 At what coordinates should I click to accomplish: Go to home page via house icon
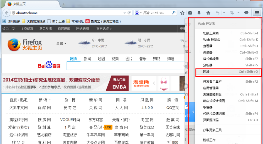click(208, 13)
